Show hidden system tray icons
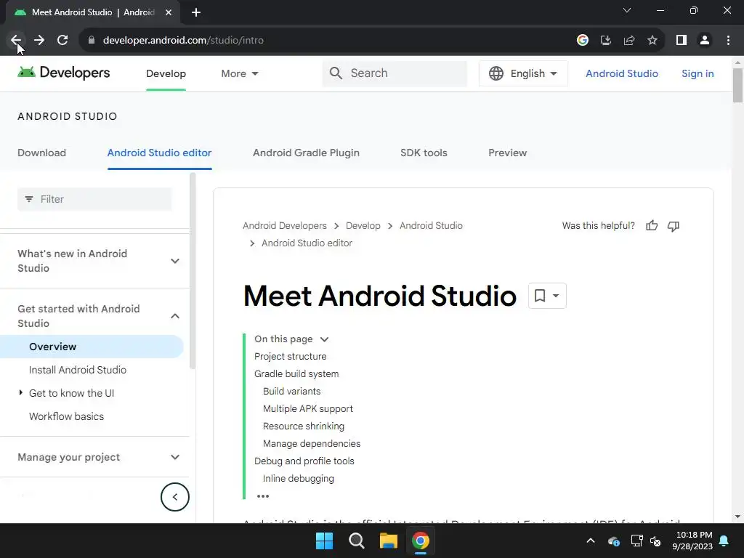Image resolution: width=744 pixels, height=558 pixels. (x=591, y=541)
